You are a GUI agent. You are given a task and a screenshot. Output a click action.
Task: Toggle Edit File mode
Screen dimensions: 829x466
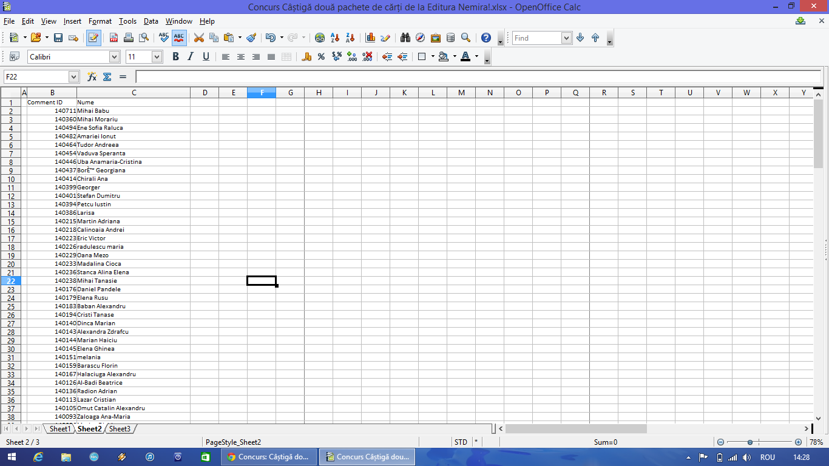point(93,38)
